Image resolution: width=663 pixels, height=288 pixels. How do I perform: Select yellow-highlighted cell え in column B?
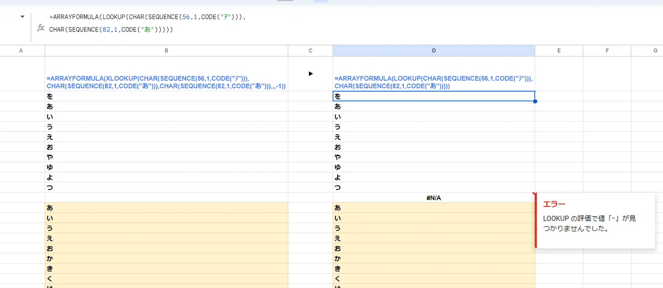[x=166, y=238]
